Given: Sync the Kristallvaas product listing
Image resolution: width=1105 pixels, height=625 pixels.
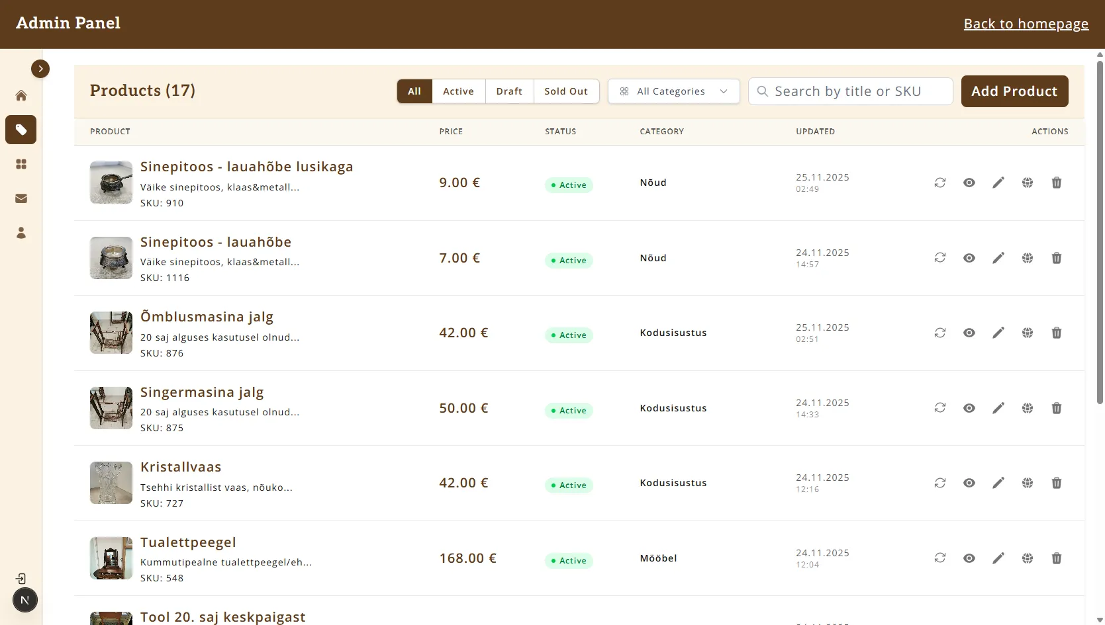Looking at the screenshot, I should [940, 483].
